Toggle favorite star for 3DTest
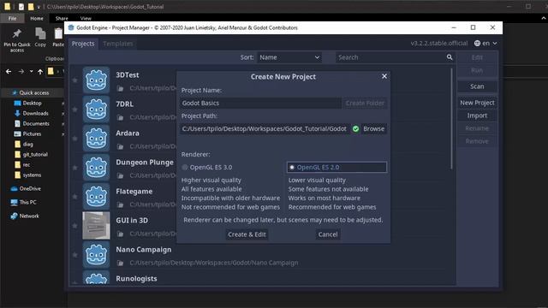This screenshot has width=548, height=308. [x=74, y=80]
